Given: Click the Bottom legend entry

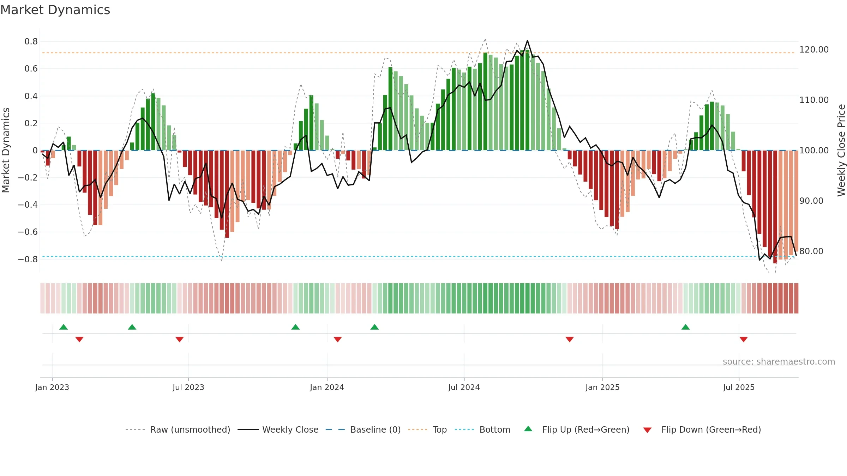Looking at the screenshot, I should click(x=482, y=429).
